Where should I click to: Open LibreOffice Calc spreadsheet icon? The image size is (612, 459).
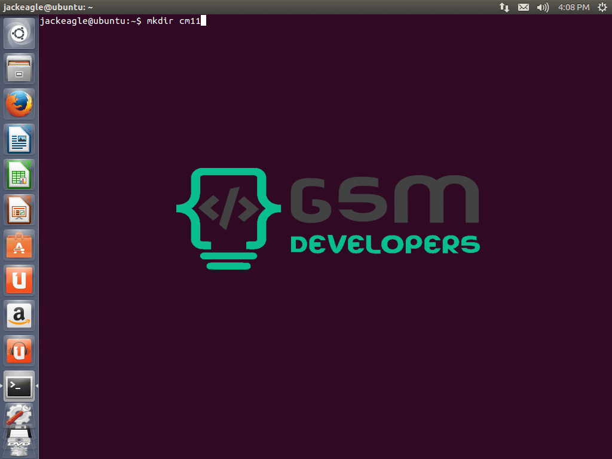19,175
